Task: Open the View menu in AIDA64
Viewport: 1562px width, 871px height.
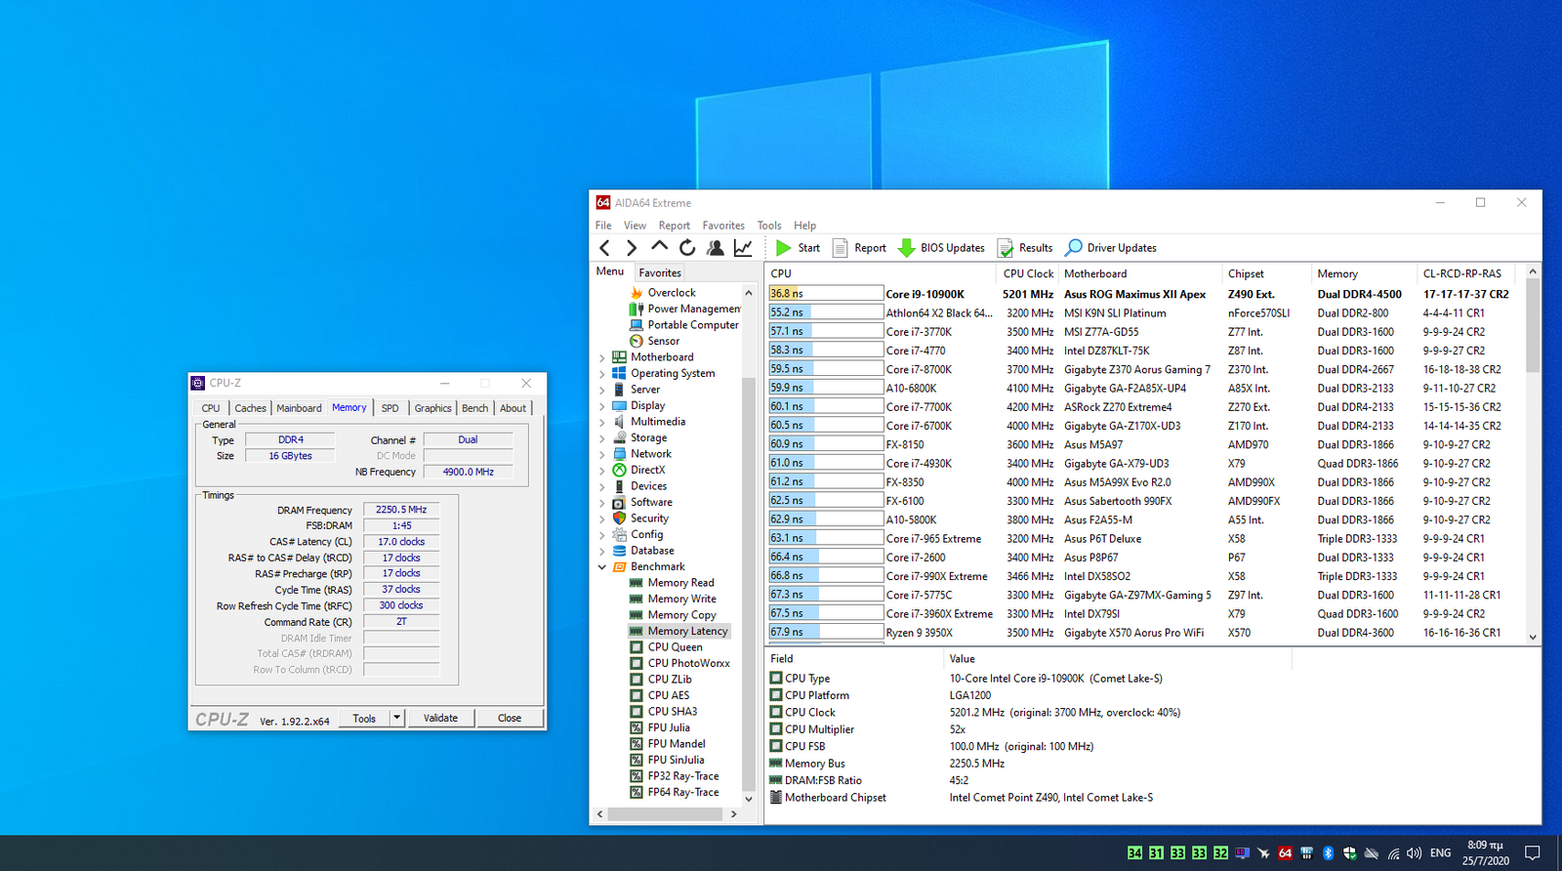Action: tap(635, 226)
